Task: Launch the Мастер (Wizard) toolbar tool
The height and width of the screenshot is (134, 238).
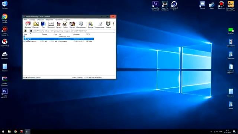Action: [x=72, y=25]
